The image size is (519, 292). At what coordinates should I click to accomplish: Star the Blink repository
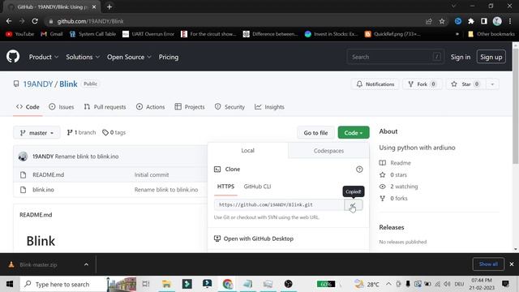click(x=466, y=84)
